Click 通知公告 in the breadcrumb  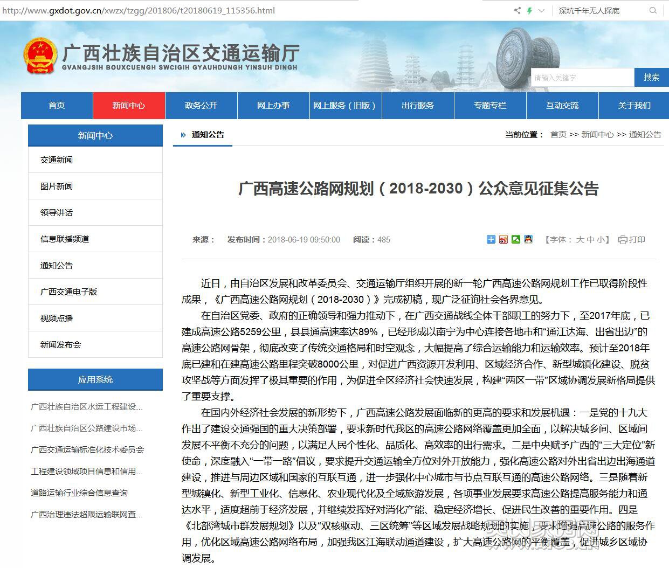(645, 135)
